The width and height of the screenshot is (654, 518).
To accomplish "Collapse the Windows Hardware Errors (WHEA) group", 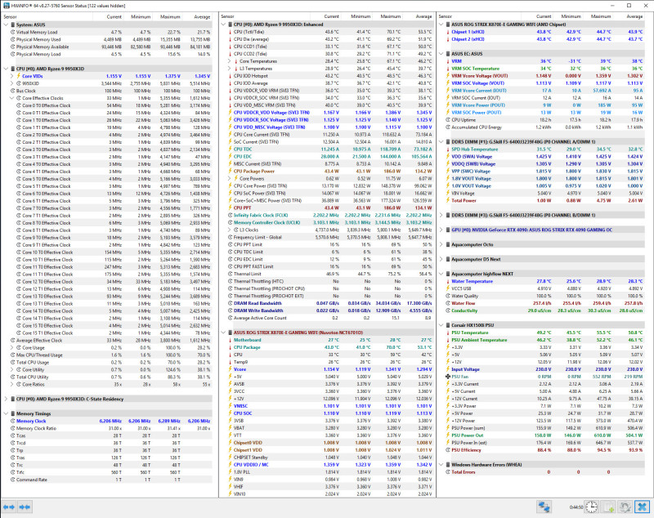I will [441, 465].
